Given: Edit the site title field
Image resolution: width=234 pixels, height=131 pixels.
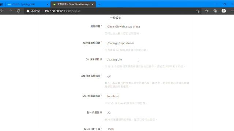Looking at the screenshot, I should point(147,27).
